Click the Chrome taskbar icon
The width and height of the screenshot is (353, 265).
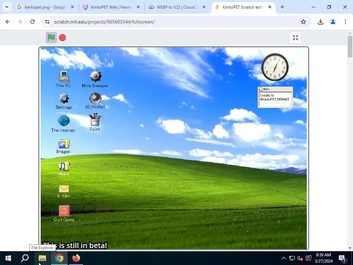[x=59, y=258]
